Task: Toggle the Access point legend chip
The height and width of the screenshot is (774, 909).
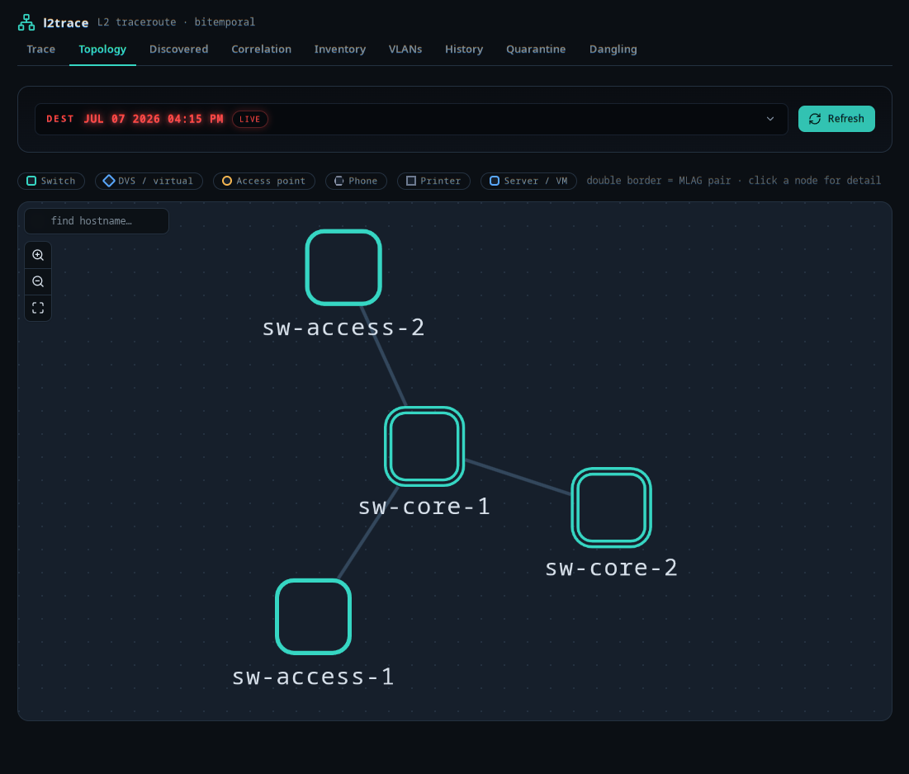Action: (263, 181)
